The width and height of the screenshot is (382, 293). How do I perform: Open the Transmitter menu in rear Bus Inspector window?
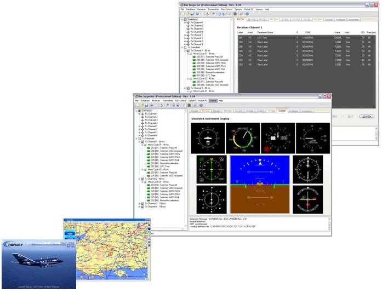(213, 9)
